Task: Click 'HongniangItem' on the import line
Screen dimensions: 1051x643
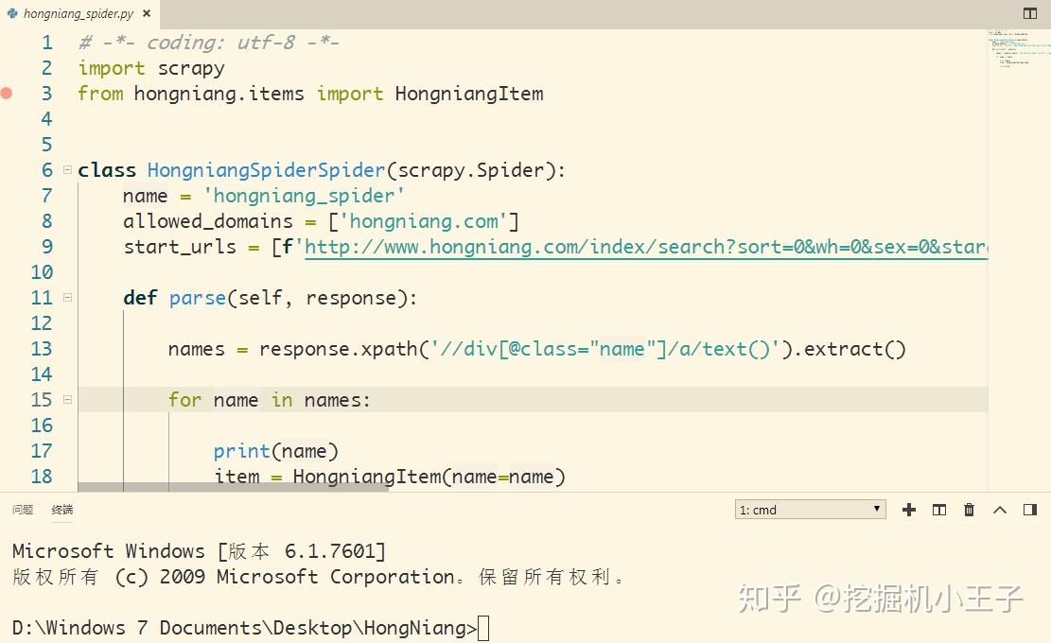Action: pos(469,94)
